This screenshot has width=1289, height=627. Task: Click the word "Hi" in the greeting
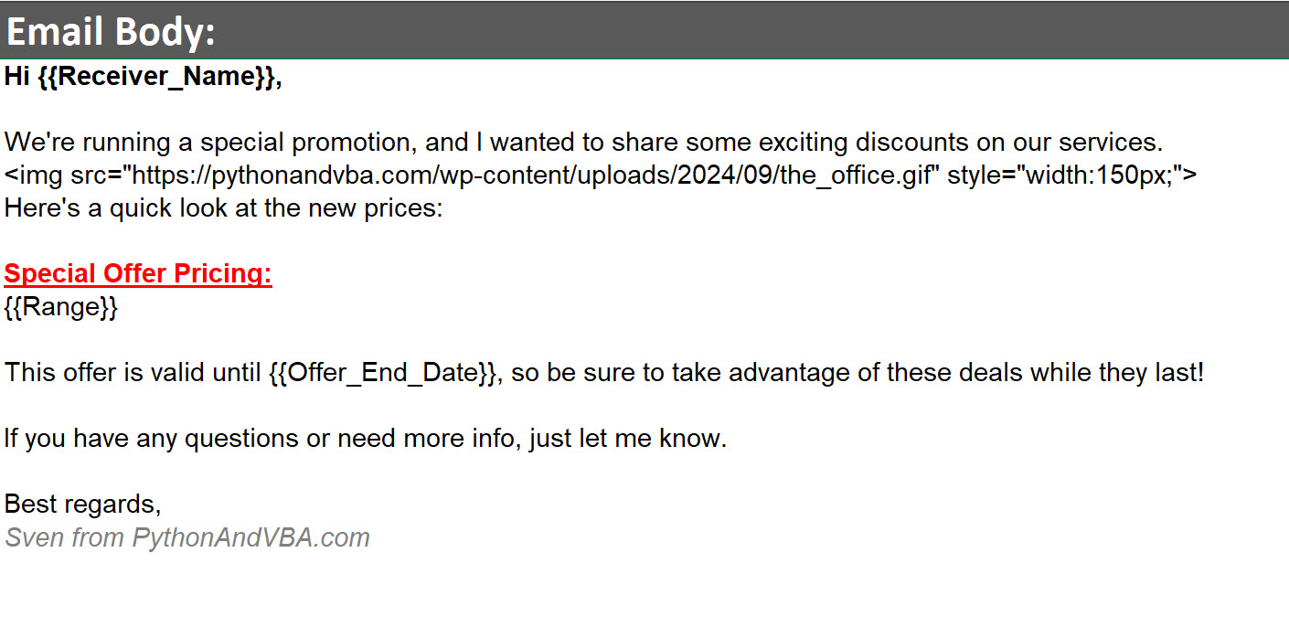coord(17,77)
